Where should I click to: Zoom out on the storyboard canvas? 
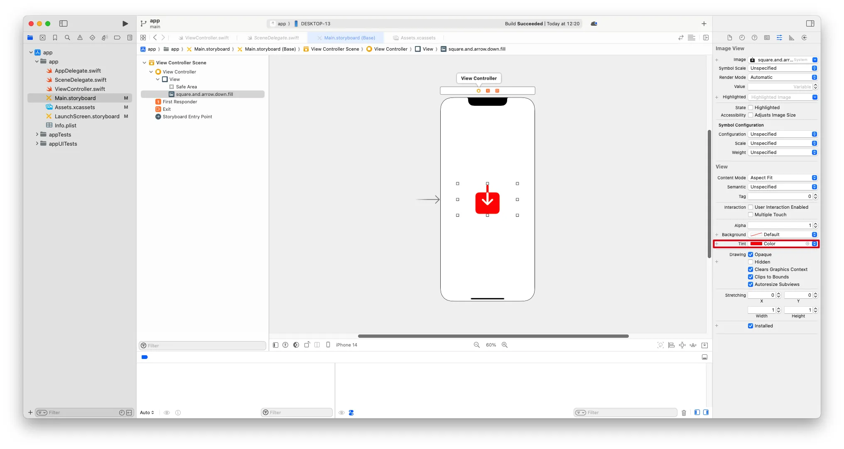click(477, 345)
